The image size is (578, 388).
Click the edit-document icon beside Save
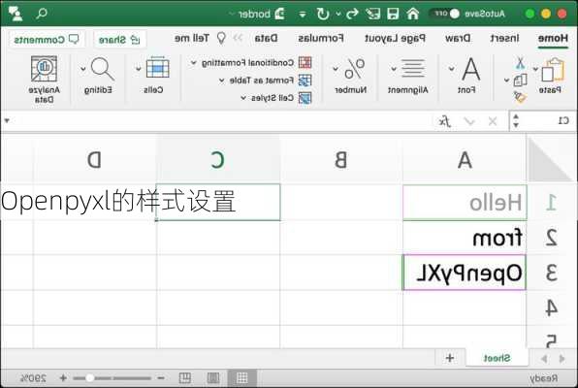372,14
